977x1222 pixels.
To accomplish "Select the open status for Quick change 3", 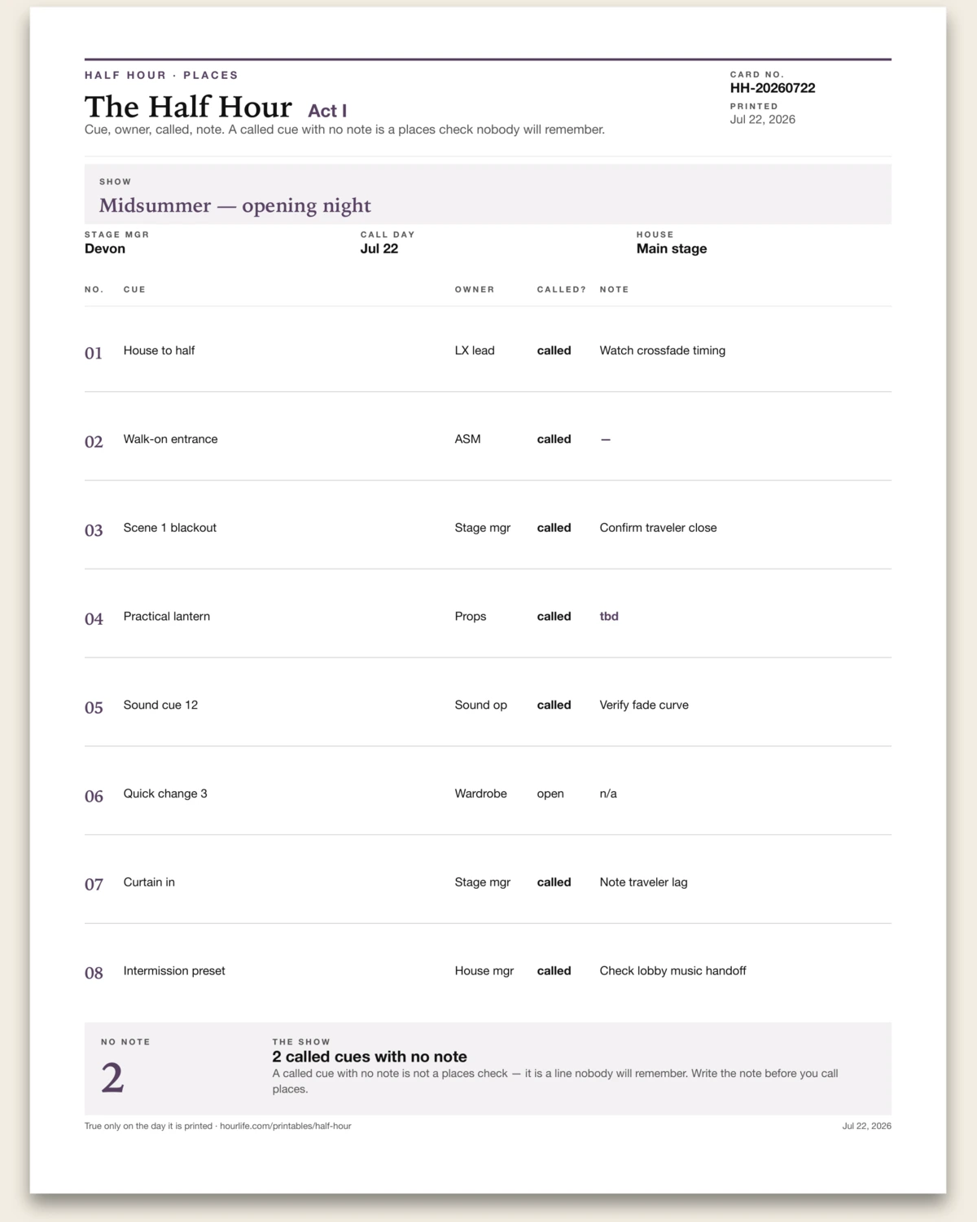I will pos(550,793).
